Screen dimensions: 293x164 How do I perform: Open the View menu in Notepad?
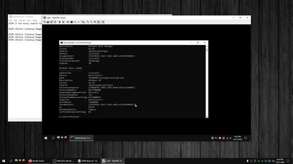click(x=29, y=20)
